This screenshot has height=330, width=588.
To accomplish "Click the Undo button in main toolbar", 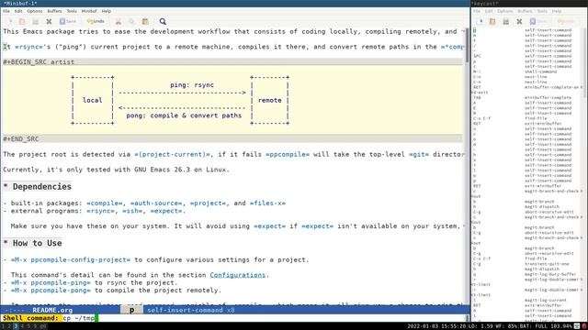I will point(96,21).
